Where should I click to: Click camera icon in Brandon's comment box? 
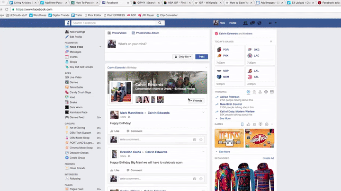click(195, 179)
